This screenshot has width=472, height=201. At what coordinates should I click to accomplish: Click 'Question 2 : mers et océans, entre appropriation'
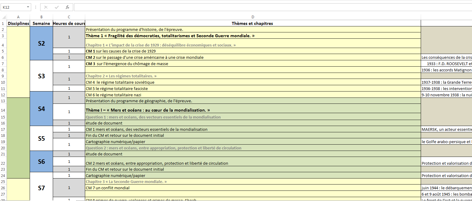point(253,148)
